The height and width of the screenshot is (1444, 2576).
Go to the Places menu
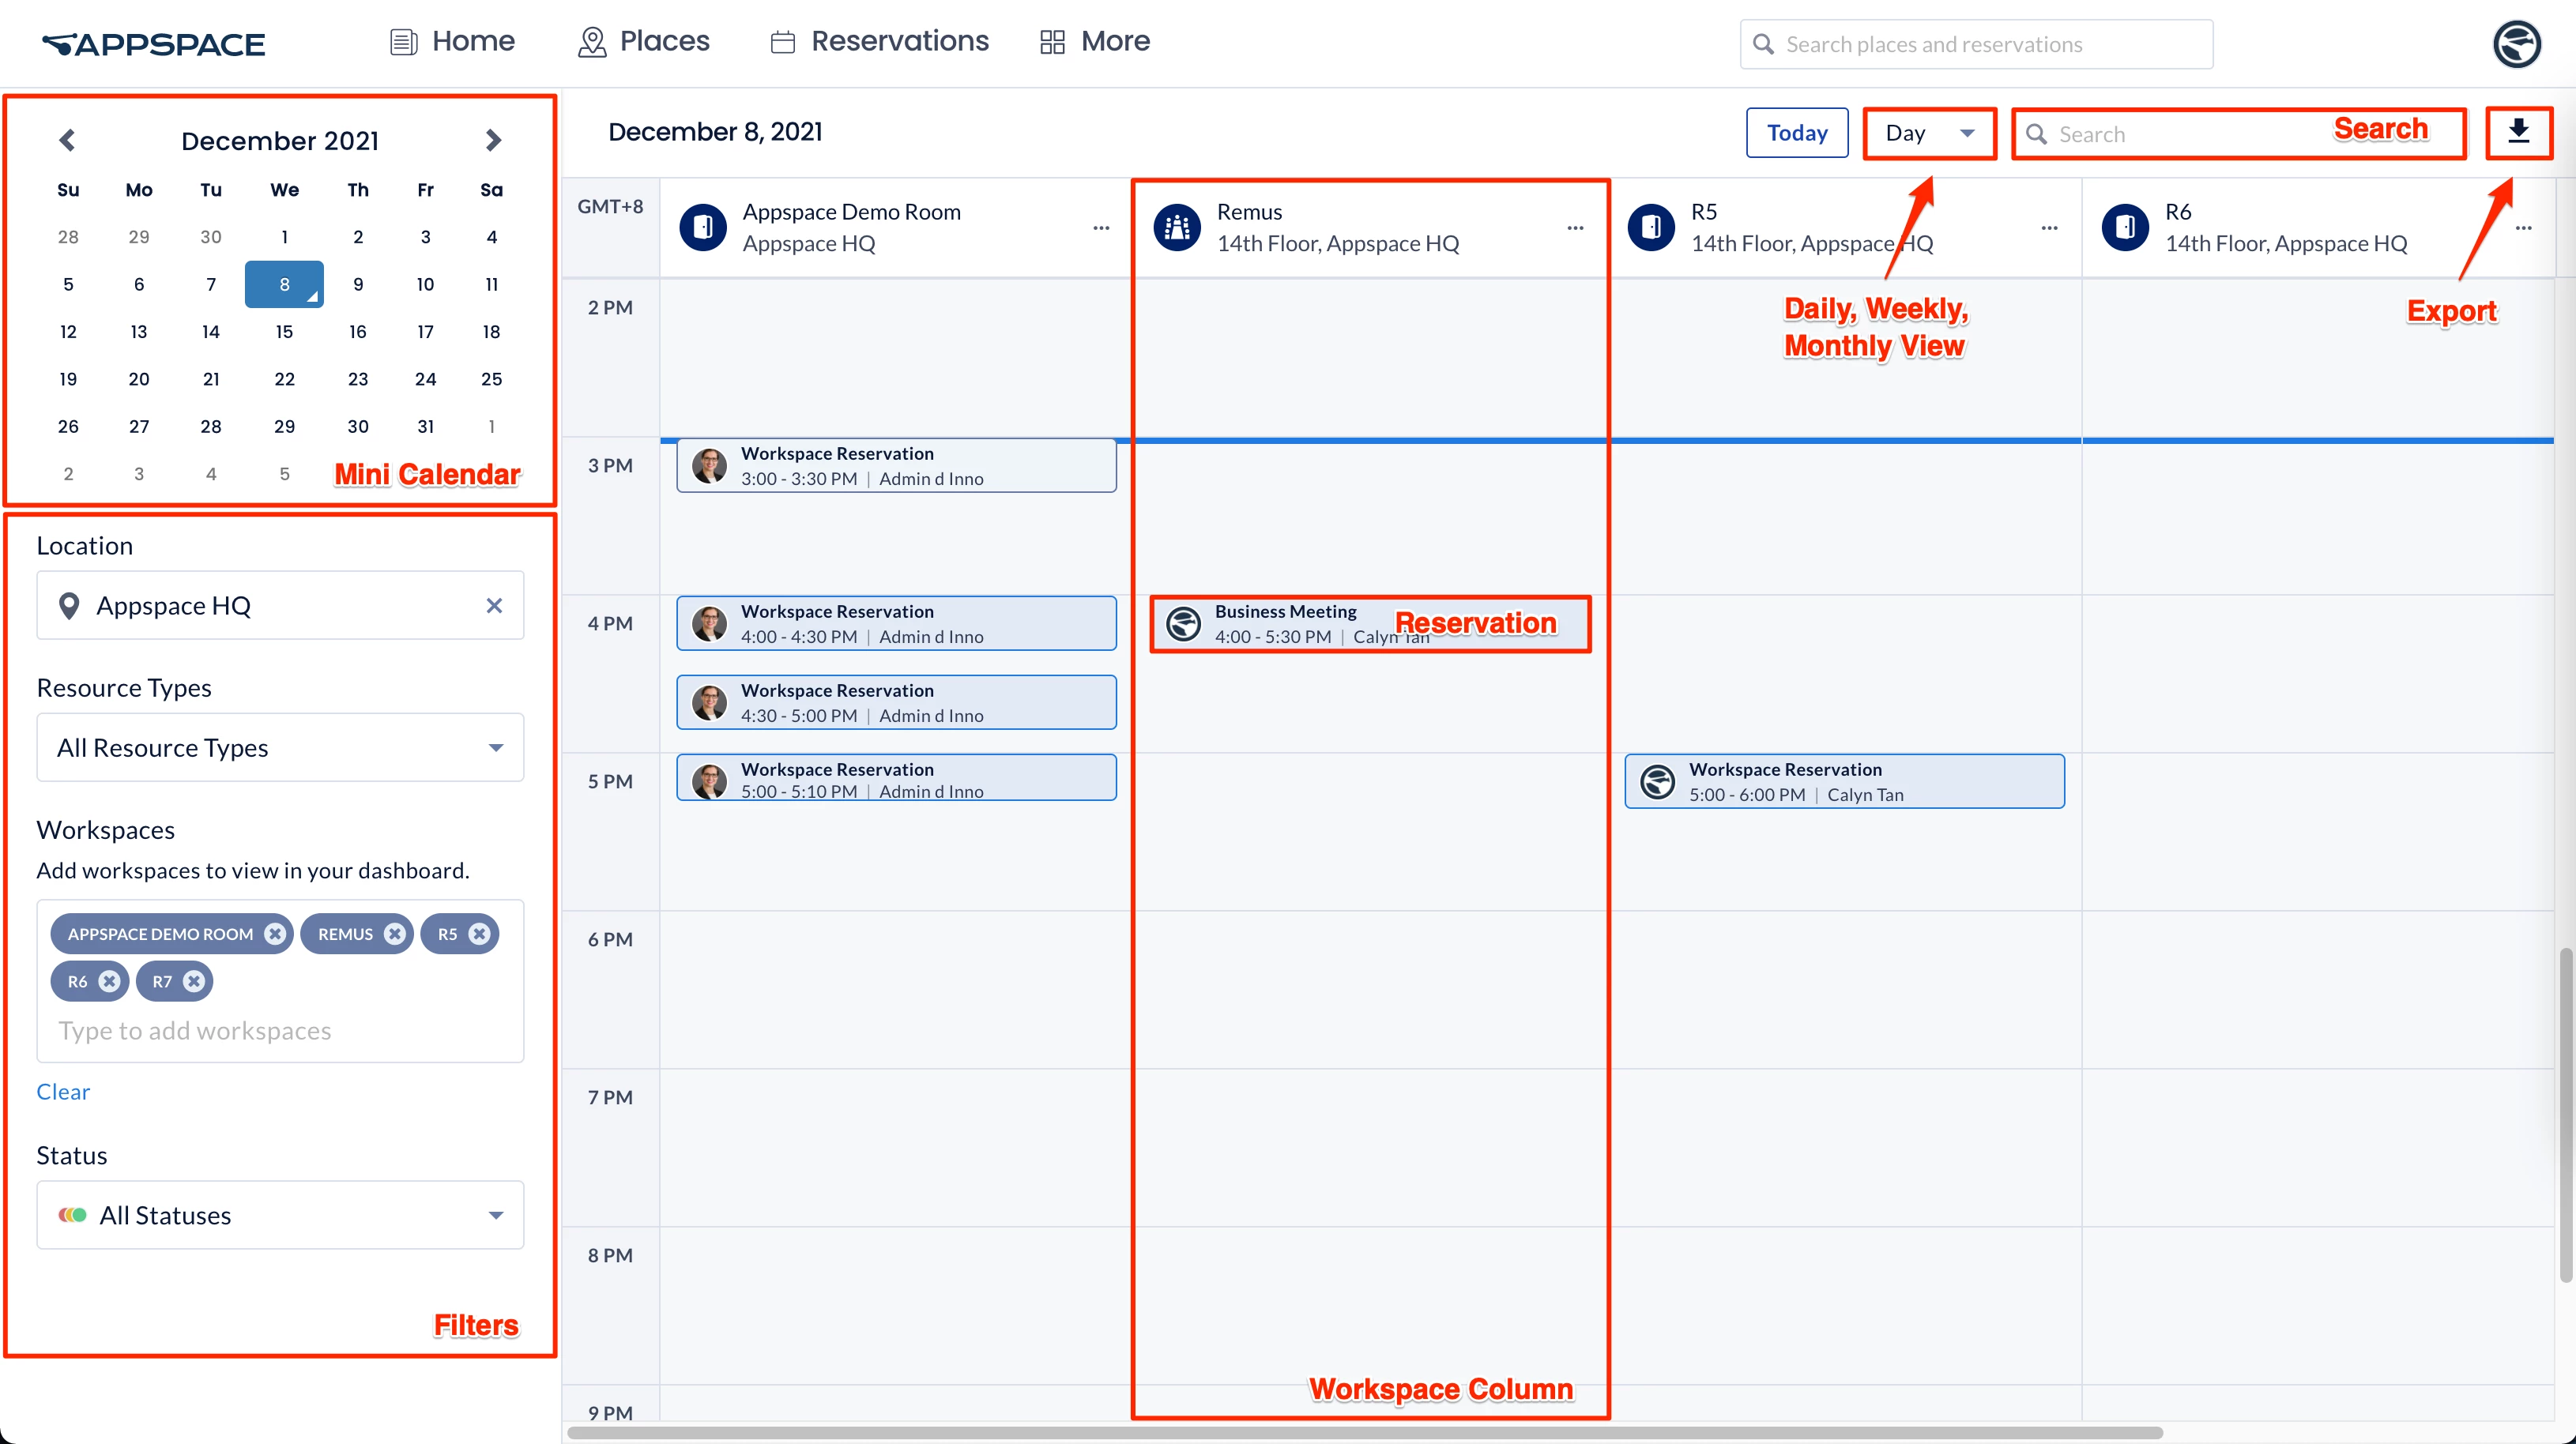click(644, 41)
